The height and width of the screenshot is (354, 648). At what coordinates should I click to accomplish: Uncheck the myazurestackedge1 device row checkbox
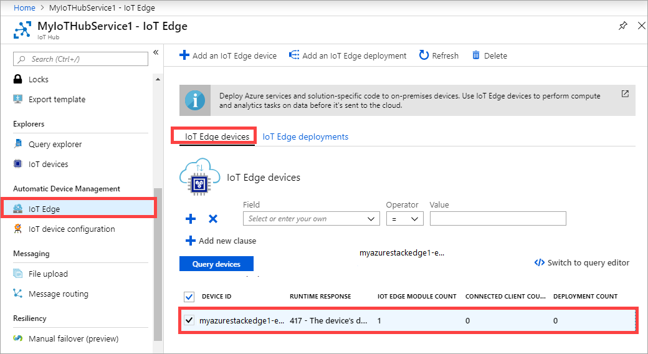(x=189, y=321)
